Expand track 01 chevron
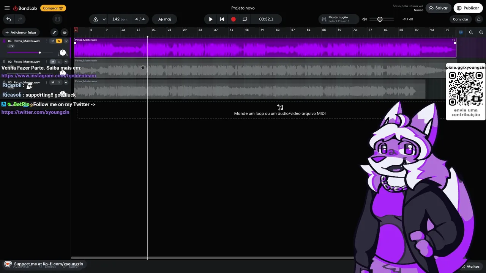This screenshot has width=486, height=273. point(66,41)
